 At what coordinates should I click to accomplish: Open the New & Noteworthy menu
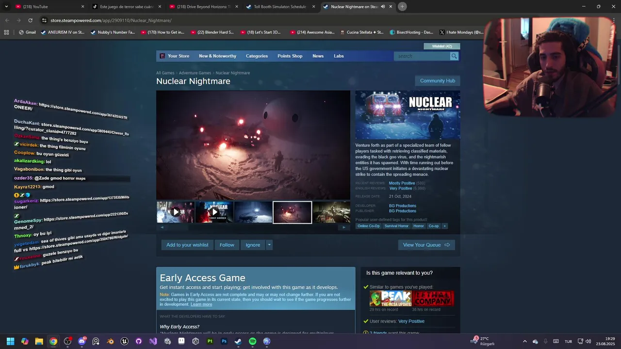[x=217, y=56]
